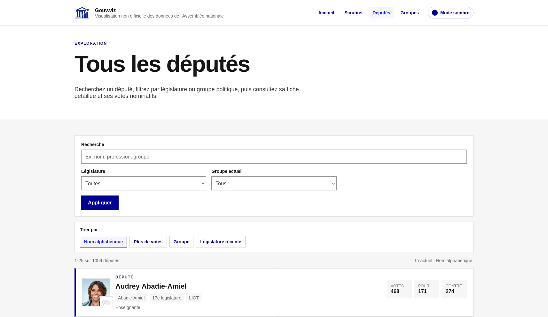This screenshot has height=317, width=548.
Task: Sort by Nom alphabétique
Action: click(x=103, y=242)
